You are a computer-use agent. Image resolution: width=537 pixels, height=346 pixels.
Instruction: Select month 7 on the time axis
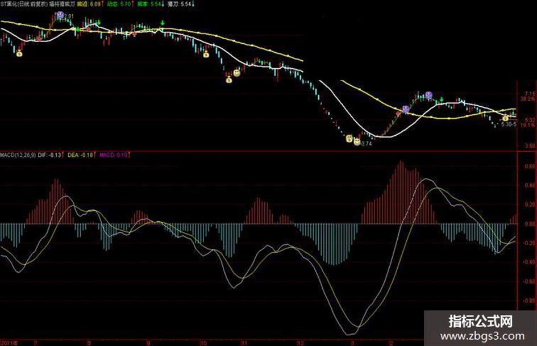click(x=36, y=343)
